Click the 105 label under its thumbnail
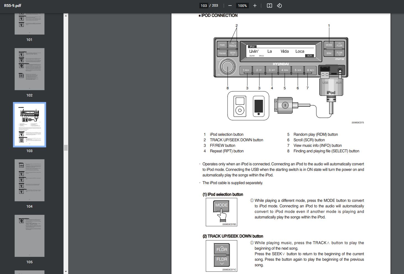 [x=29, y=262]
